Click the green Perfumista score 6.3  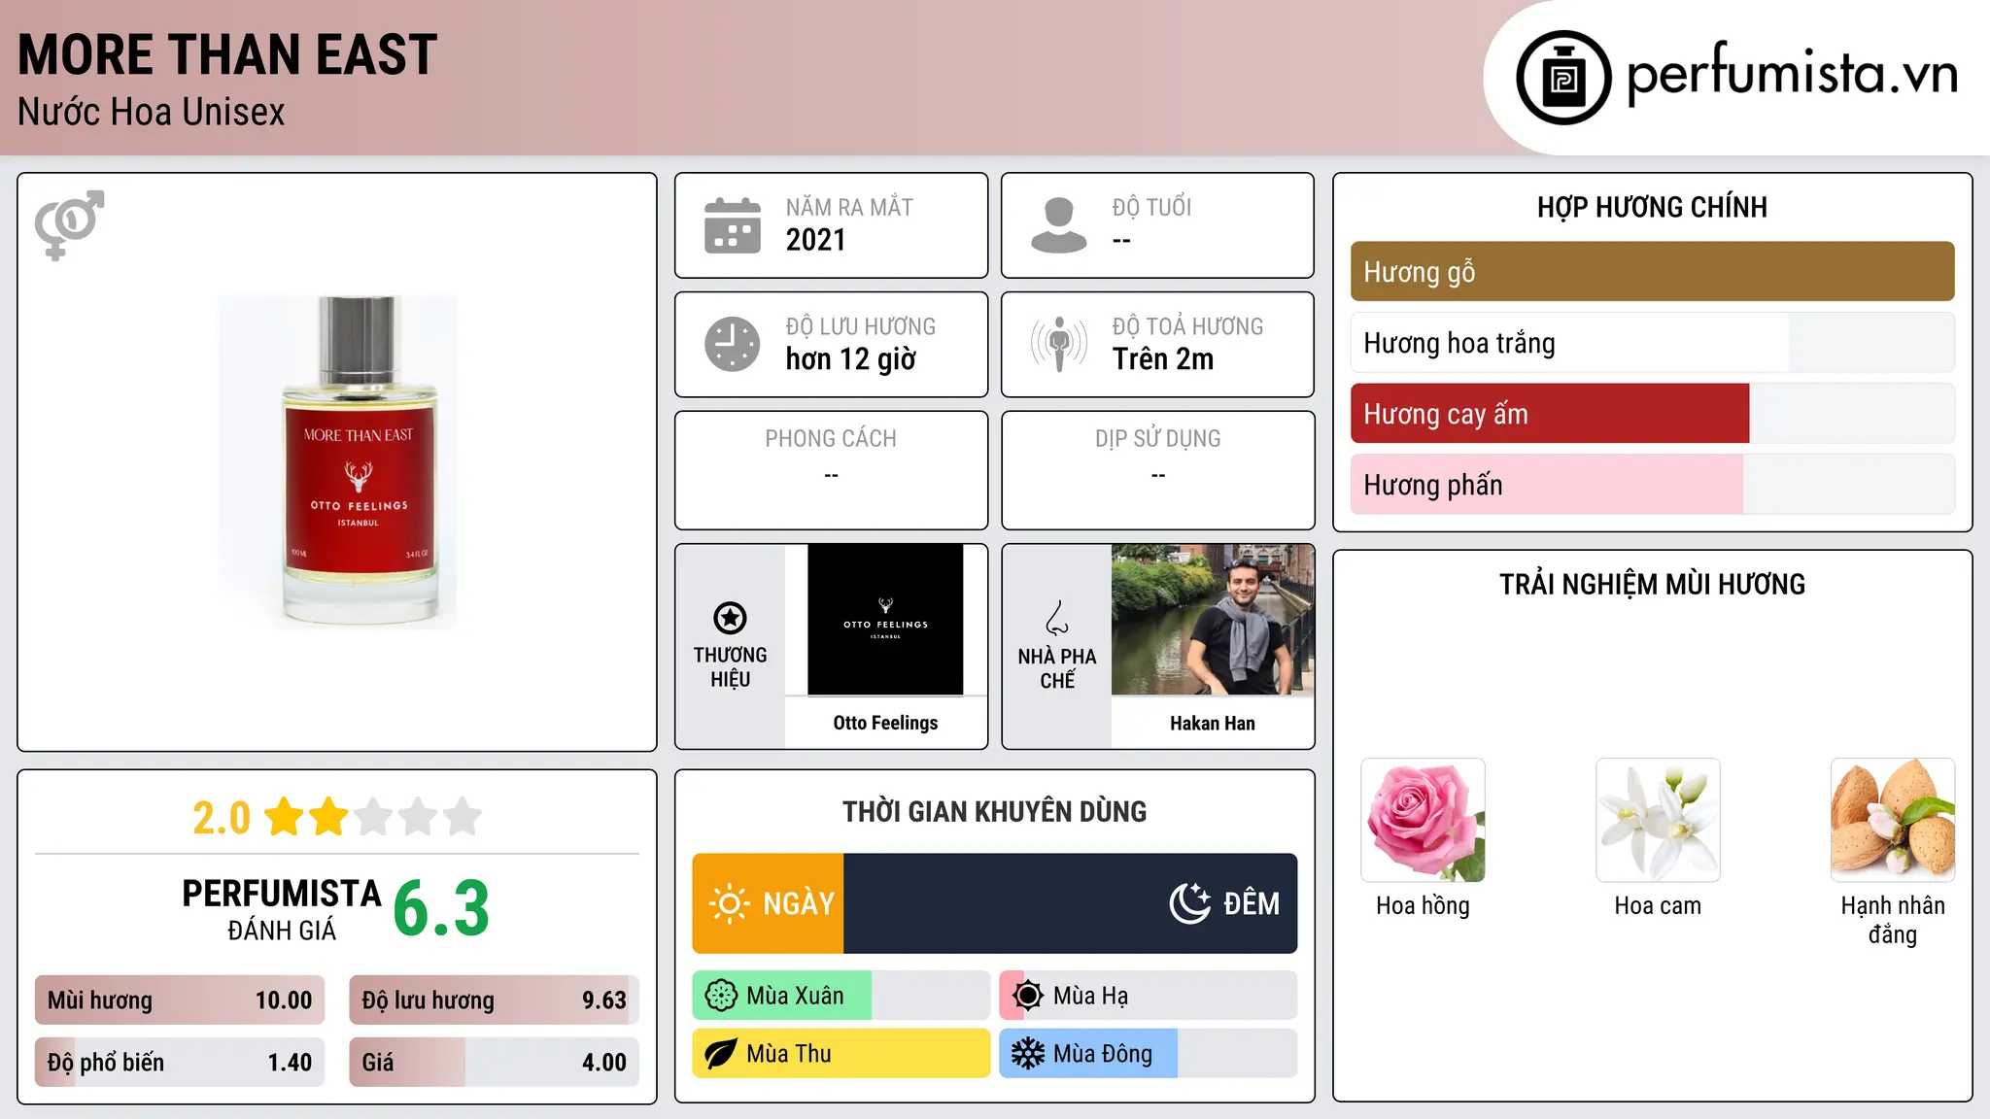[x=441, y=909]
